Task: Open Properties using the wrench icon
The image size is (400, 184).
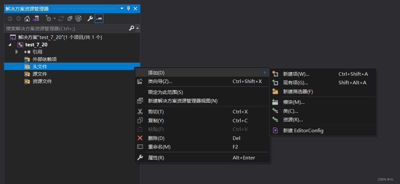Action: (90, 19)
